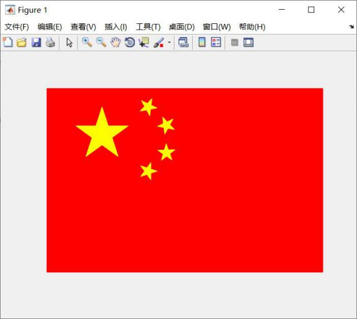Insert a colorbar from the toolbar
357x319 pixels.
202,42
